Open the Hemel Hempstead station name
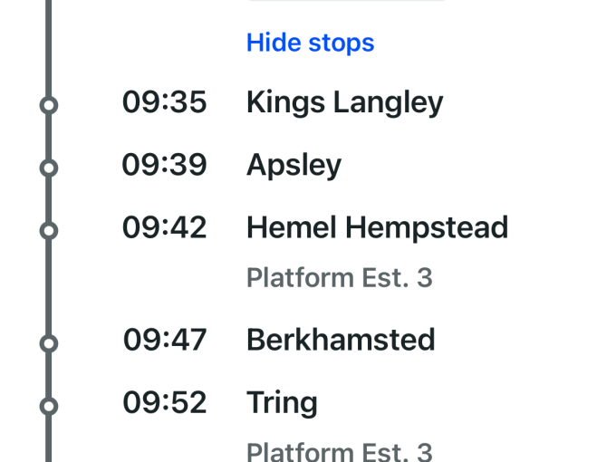Screen dimensions: 616x462 (377, 227)
